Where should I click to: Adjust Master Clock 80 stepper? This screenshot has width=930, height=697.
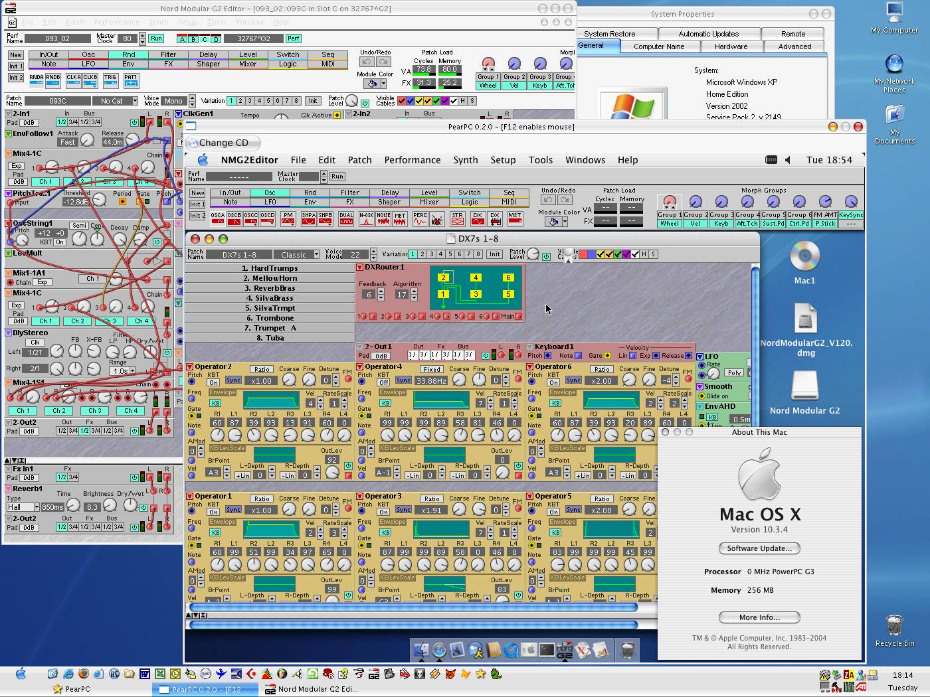pos(143,39)
